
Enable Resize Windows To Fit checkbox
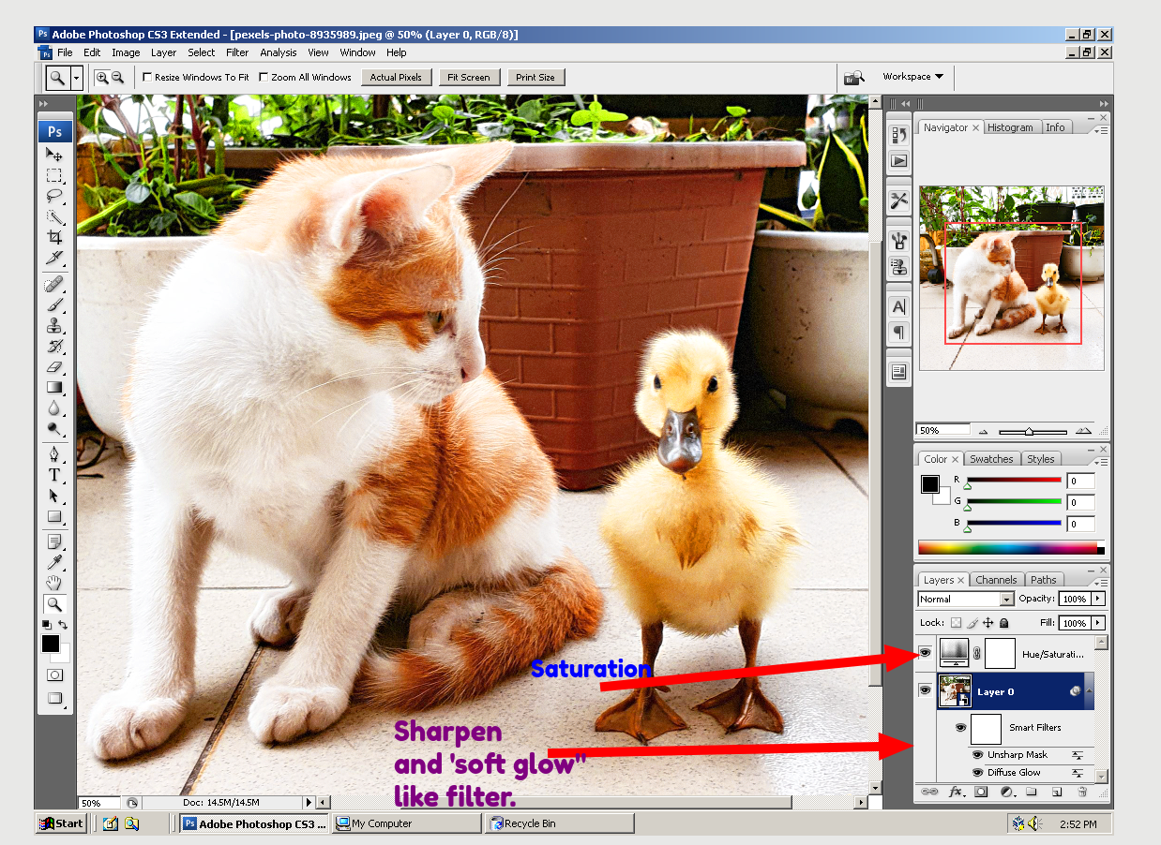coord(147,78)
